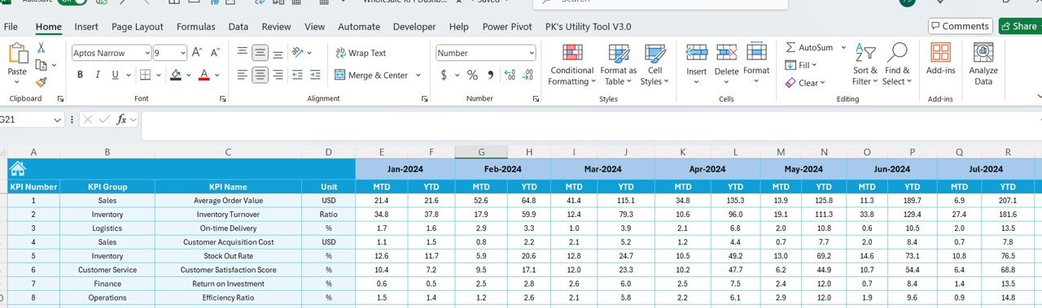Click Decrease Decimal icon
This screenshot has width=1042, height=308.
click(x=528, y=75)
